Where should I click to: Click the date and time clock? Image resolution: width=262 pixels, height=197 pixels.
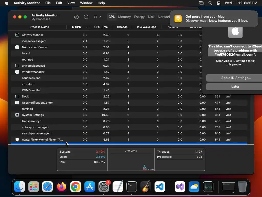[241, 3]
